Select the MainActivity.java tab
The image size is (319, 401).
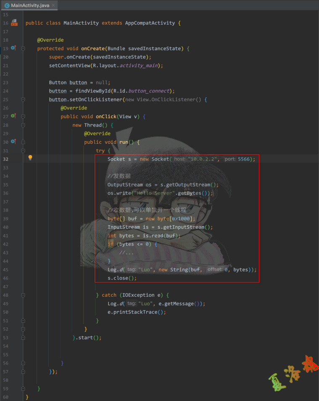click(x=30, y=5)
